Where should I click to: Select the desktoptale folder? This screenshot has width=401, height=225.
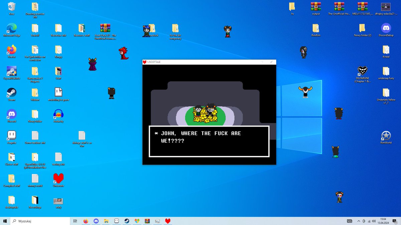(x=12, y=202)
